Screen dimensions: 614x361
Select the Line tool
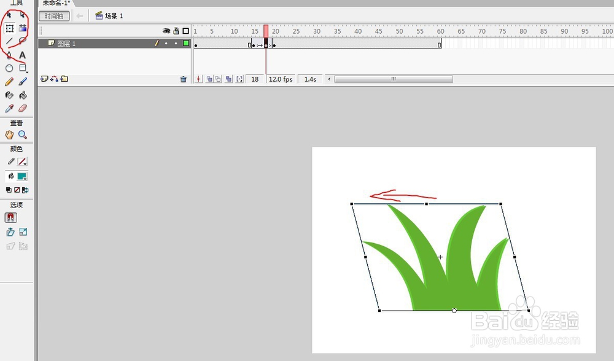point(9,41)
